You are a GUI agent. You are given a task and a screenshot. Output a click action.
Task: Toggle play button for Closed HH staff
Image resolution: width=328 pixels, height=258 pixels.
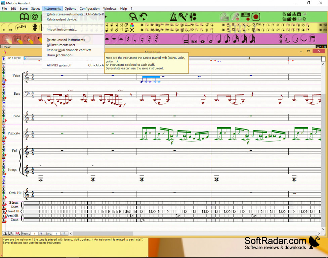pos(4,211)
